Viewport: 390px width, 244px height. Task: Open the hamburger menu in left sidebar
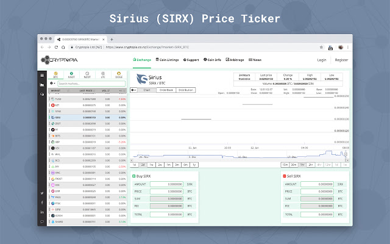pyautogui.click(x=42, y=75)
